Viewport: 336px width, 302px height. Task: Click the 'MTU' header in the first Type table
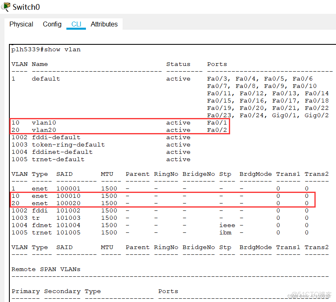[x=107, y=174]
